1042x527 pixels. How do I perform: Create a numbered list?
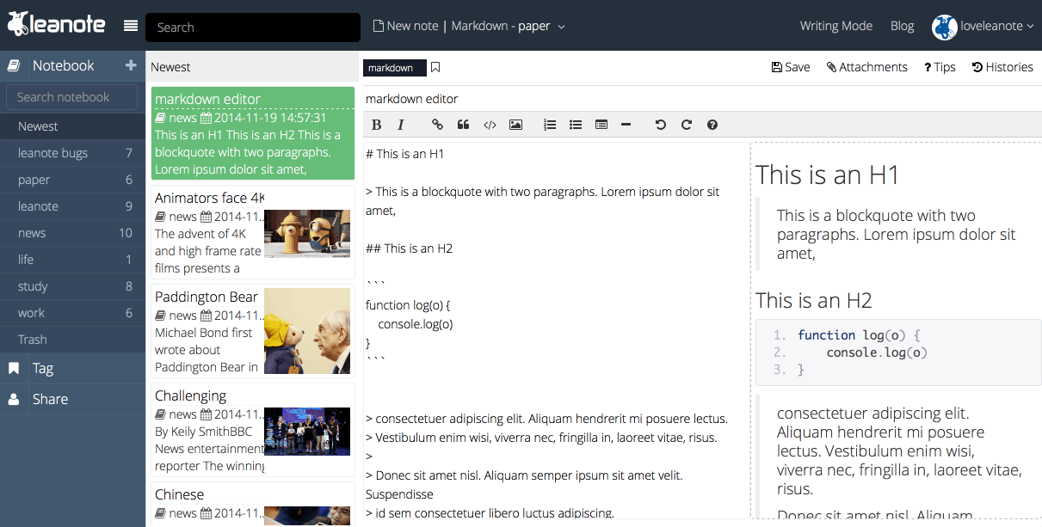click(550, 125)
